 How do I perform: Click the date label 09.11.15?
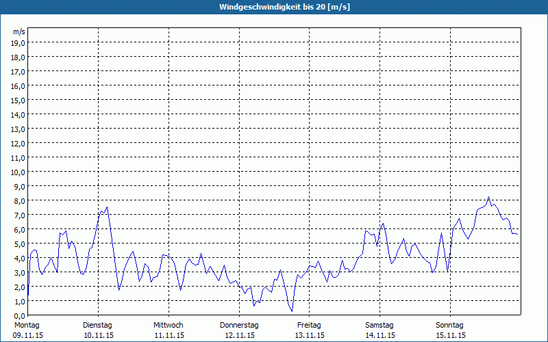coord(27,335)
